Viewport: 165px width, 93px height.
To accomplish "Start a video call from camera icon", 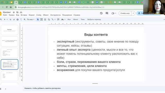I will [x=113, y=13].
